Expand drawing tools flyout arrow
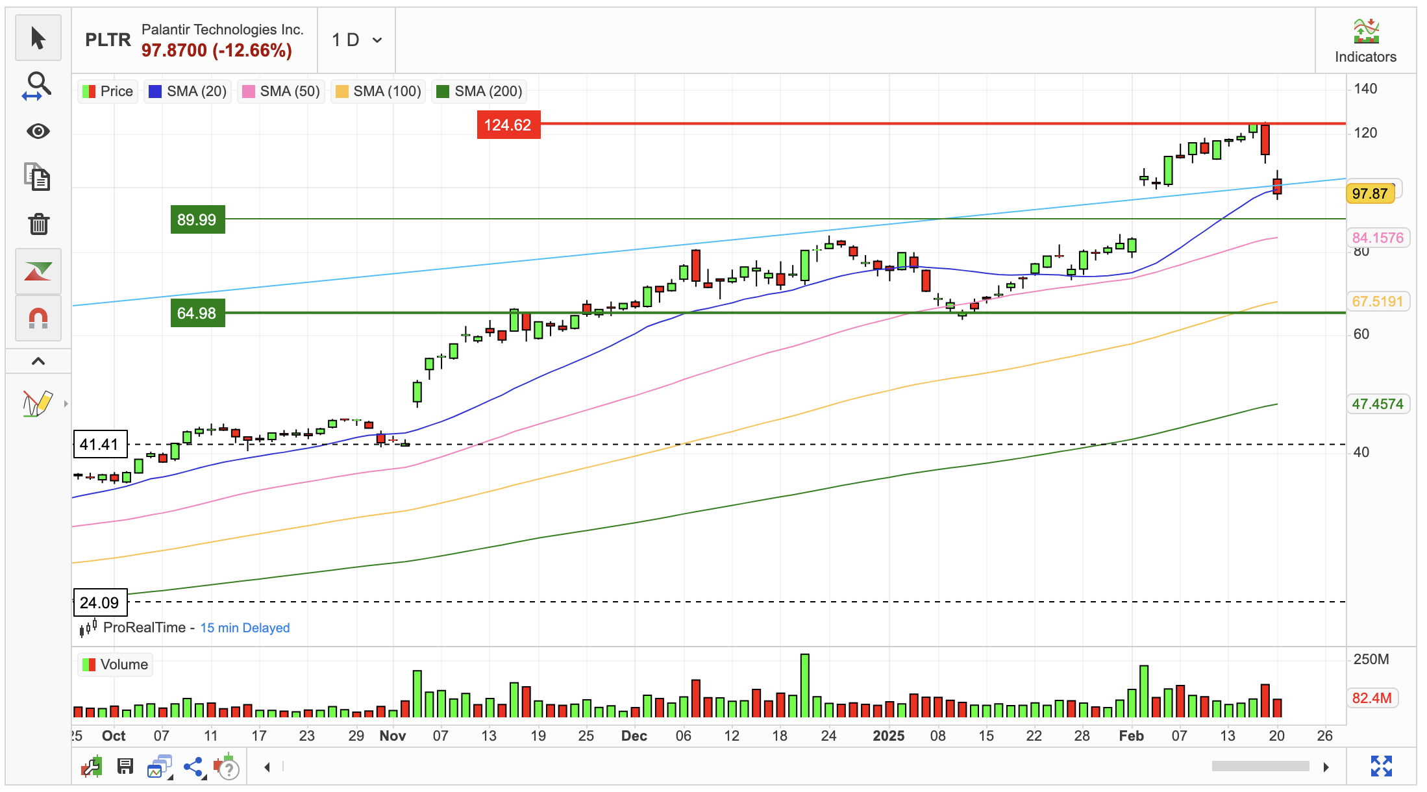 pos(66,404)
